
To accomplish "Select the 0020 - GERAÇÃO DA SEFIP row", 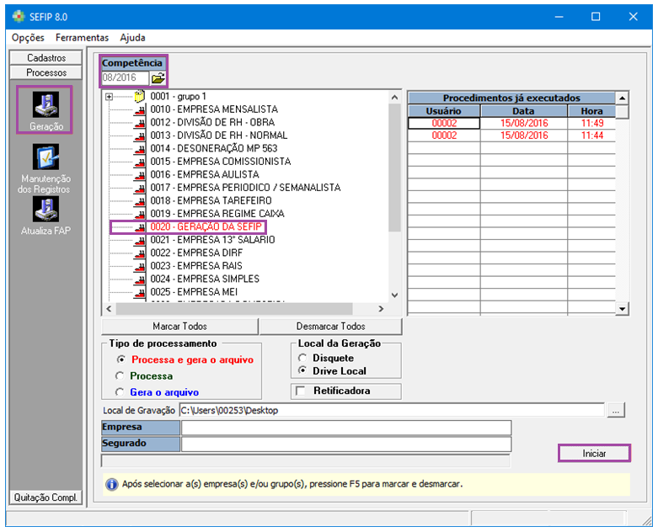I will (206, 226).
